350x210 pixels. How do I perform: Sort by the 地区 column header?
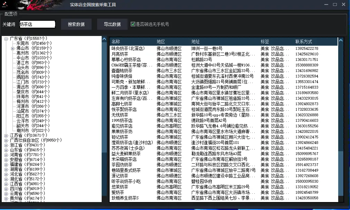point(161,42)
